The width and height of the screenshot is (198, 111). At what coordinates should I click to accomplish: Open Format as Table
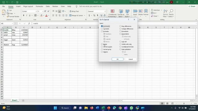click(121, 13)
